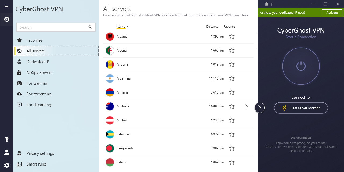Click the help question mark icon

click(6, 139)
